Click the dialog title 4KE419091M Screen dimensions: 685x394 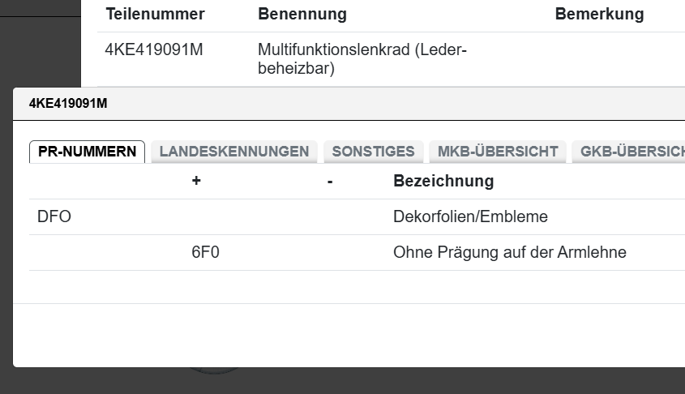68,104
